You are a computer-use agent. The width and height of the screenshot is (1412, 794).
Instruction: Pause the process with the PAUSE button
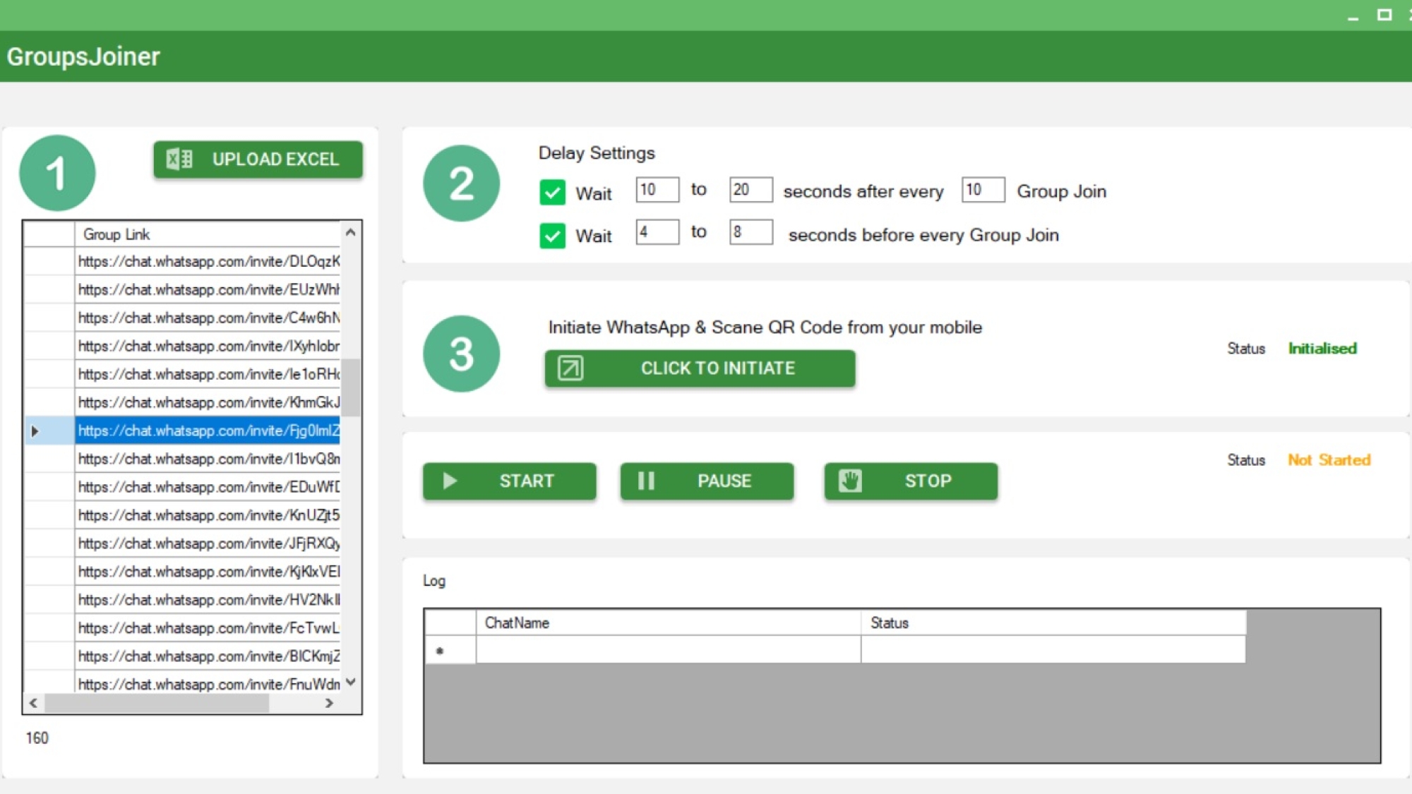pyautogui.click(x=707, y=481)
